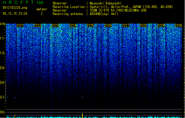This screenshot has height=118, width=185.
Task: Click the Ogata-vill. Akita-Pref. JAPAN location text
Action: point(131,7)
